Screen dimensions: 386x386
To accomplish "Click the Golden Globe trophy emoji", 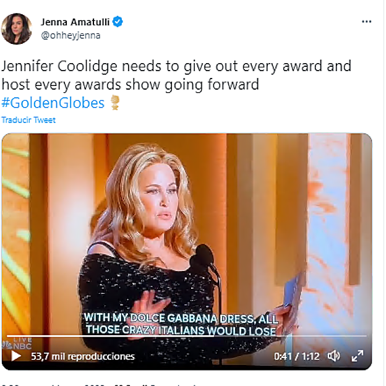I will [114, 103].
